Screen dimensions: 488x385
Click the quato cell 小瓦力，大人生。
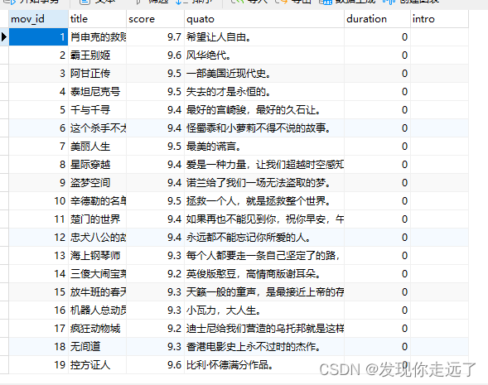pos(264,310)
